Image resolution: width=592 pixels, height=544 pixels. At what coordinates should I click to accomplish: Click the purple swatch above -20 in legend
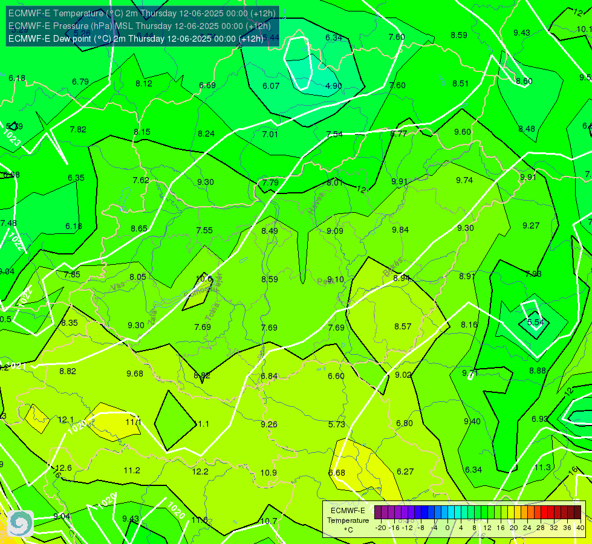tap(378, 513)
